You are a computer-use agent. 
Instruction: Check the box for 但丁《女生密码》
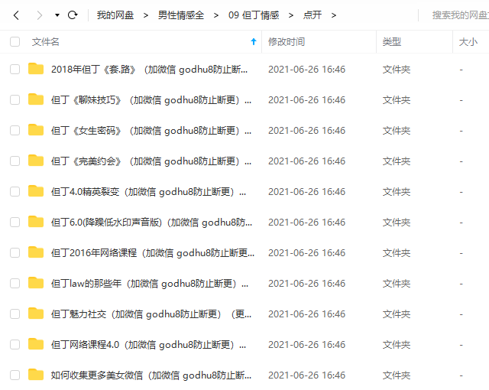coord(15,130)
